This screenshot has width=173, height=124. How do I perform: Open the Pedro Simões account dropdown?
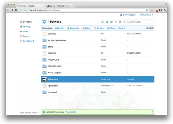coord(146,15)
